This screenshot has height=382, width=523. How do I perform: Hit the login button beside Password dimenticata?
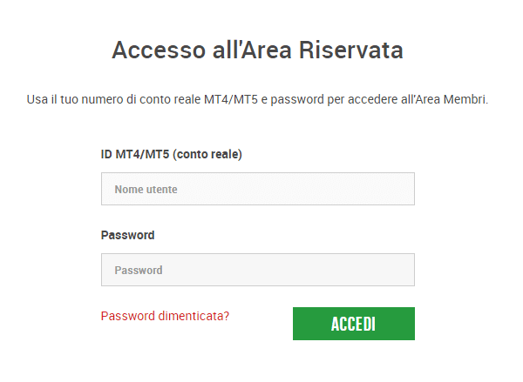tap(353, 324)
